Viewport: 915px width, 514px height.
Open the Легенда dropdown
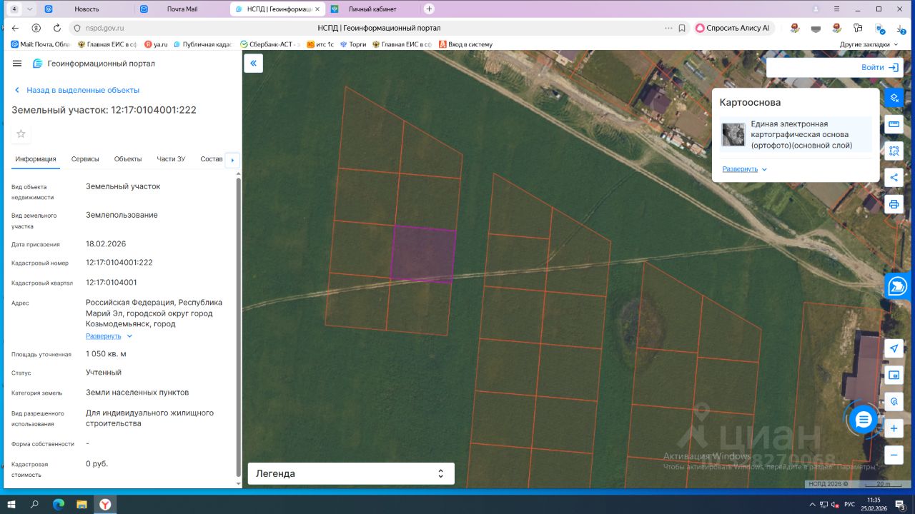tap(350, 473)
